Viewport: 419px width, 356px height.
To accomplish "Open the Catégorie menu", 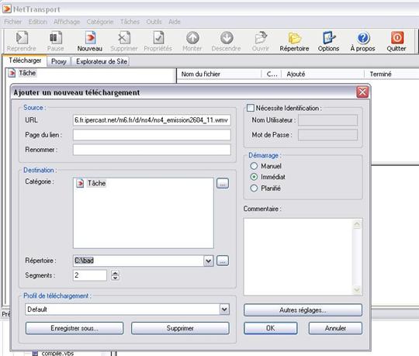I will 100,22.
